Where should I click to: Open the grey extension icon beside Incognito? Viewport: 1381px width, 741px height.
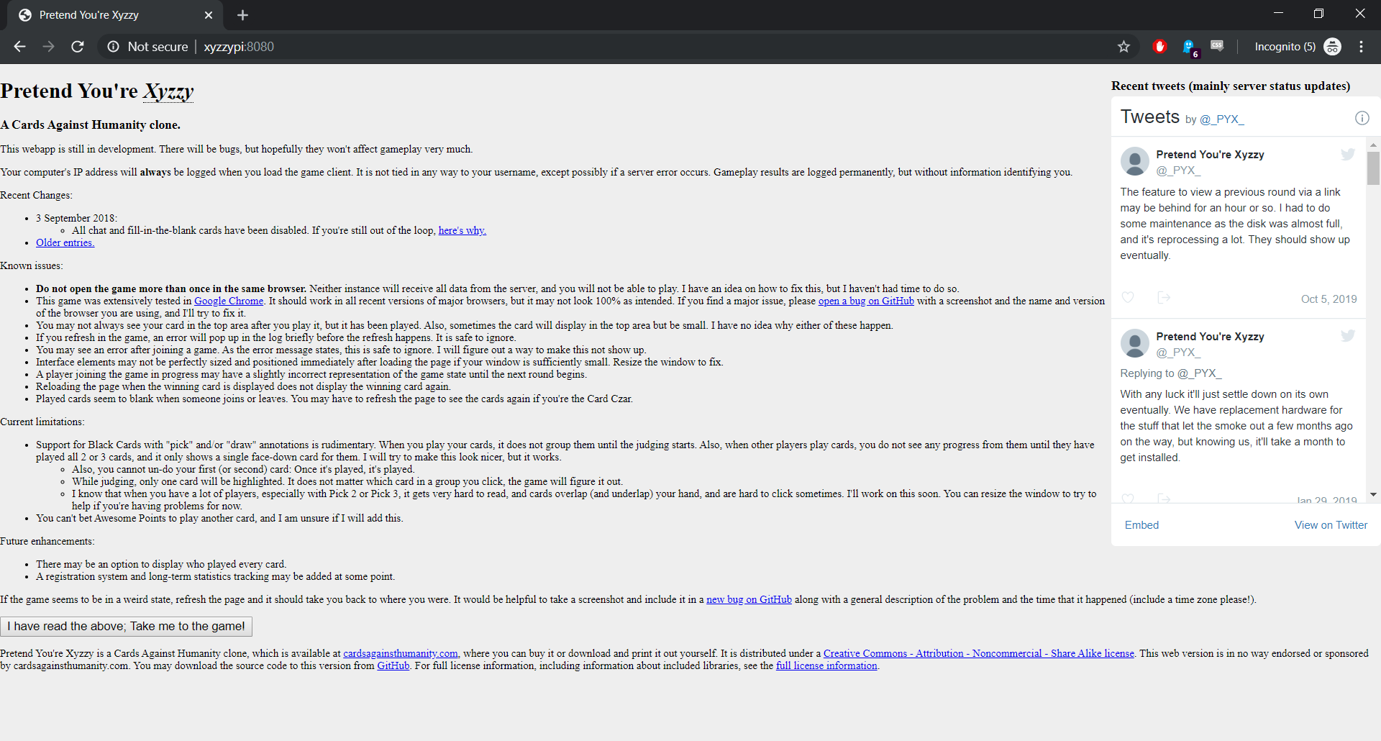(1217, 46)
